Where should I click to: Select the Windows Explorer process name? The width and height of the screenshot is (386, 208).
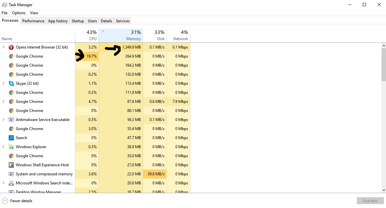click(x=31, y=147)
